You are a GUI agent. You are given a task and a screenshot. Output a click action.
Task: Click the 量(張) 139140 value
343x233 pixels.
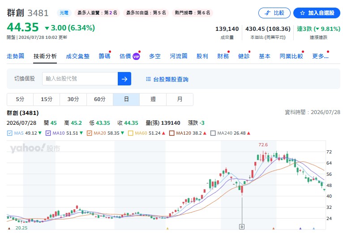click(163, 123)
